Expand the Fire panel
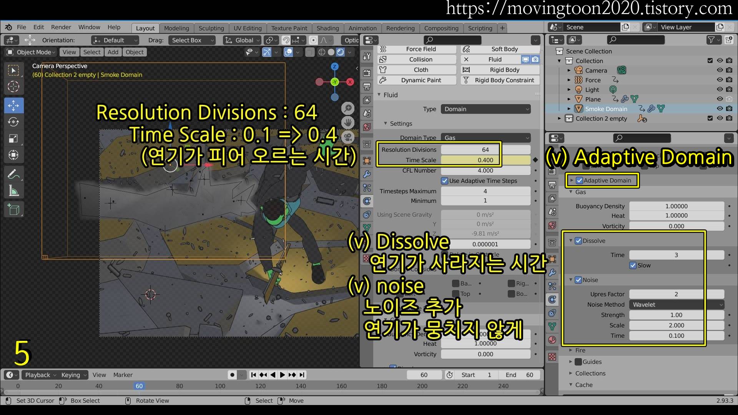Viewport: 738px width, 415px height. click(x=580, y=350)
